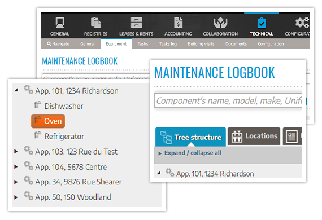
Task: Open the cut-off list view tab icon
Action: coord(291,137)
